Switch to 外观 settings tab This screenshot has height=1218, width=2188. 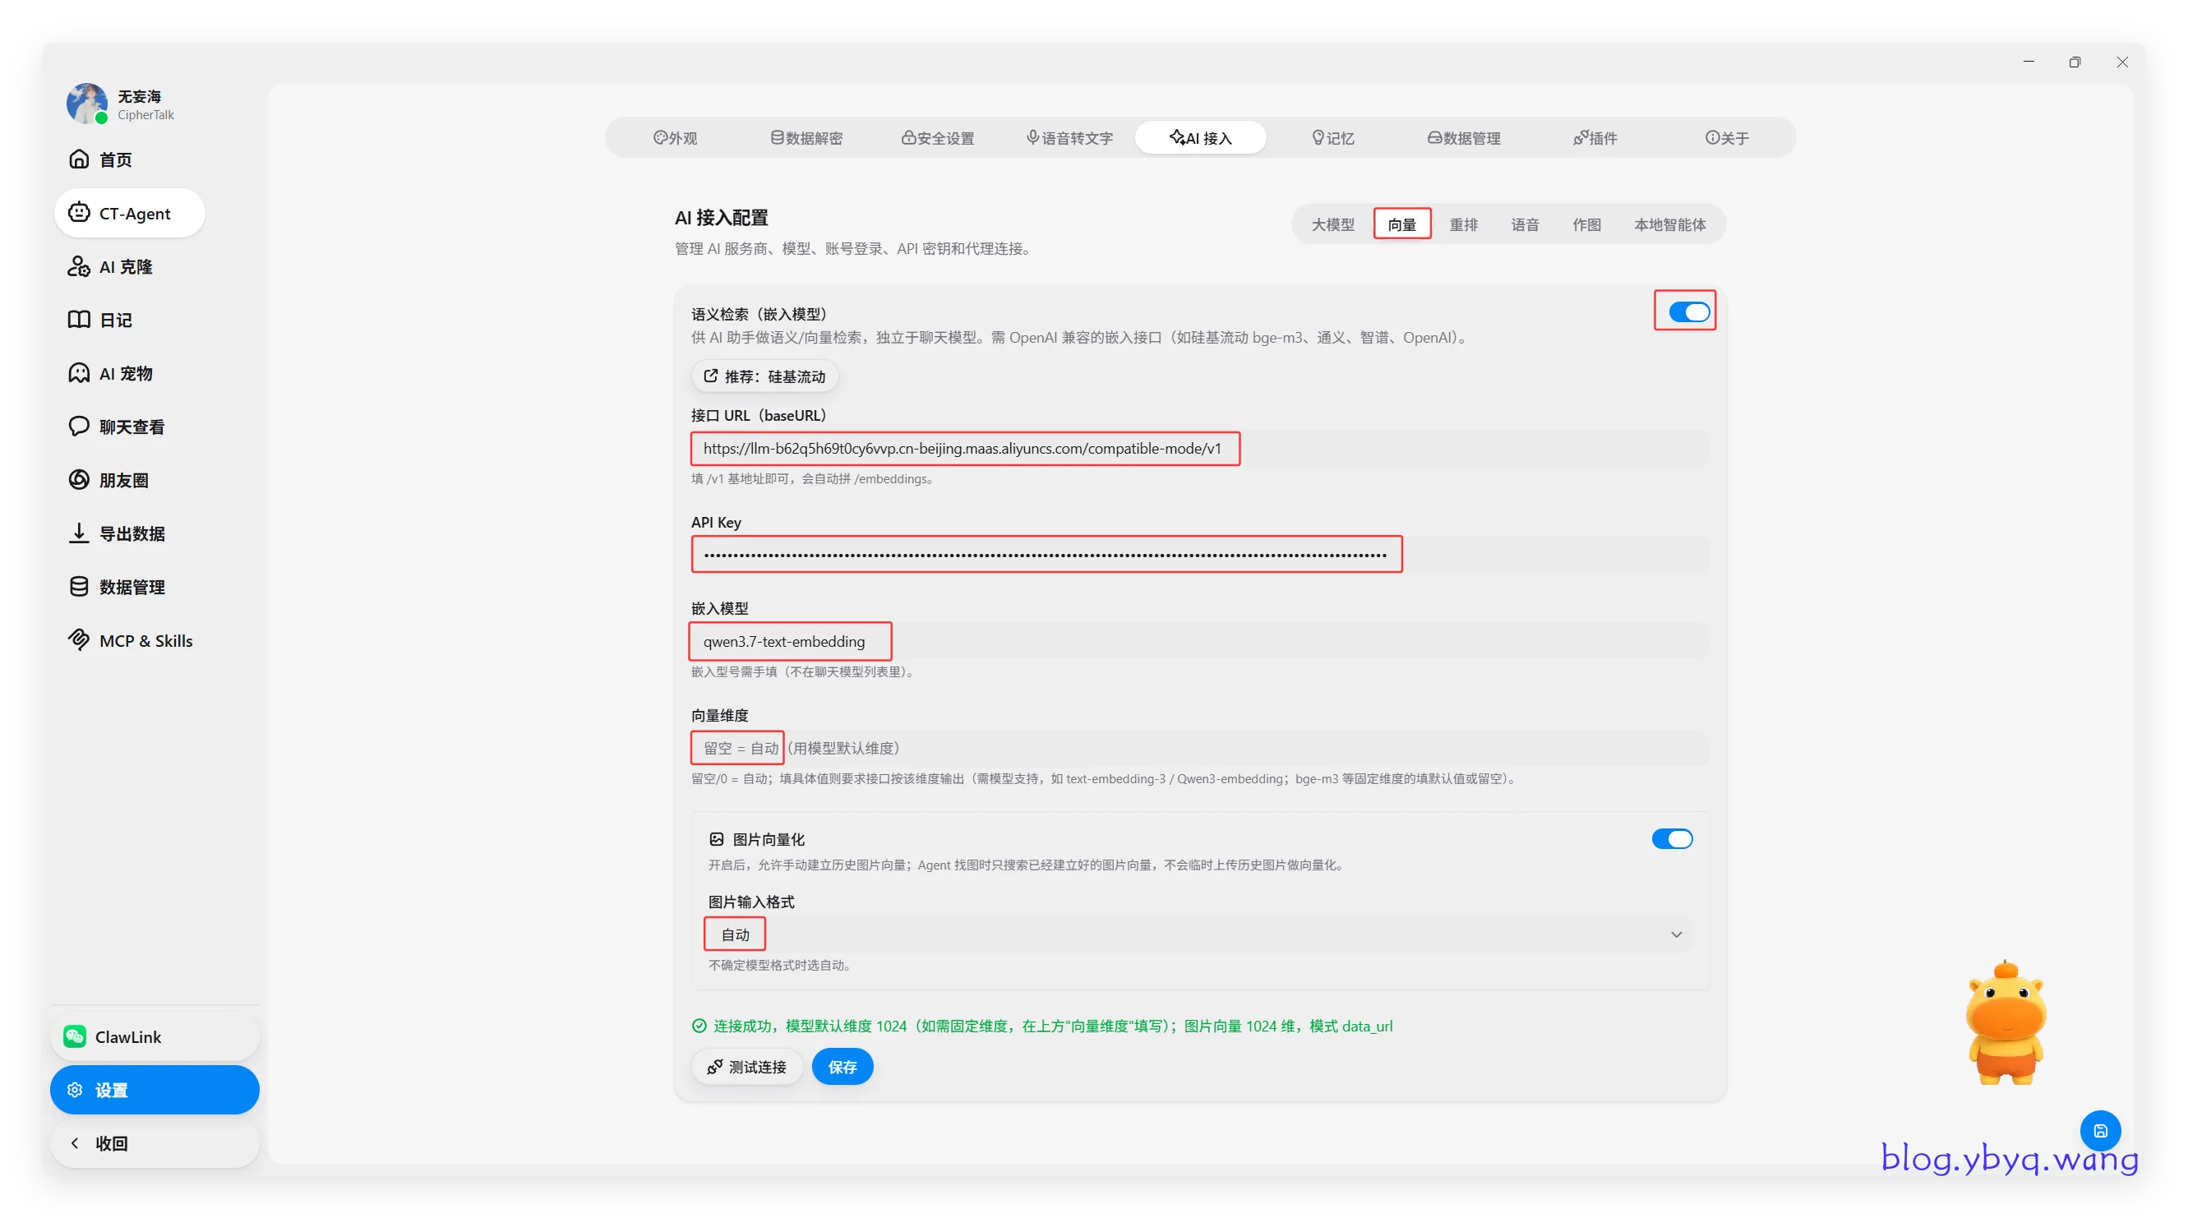coord(676,137)
